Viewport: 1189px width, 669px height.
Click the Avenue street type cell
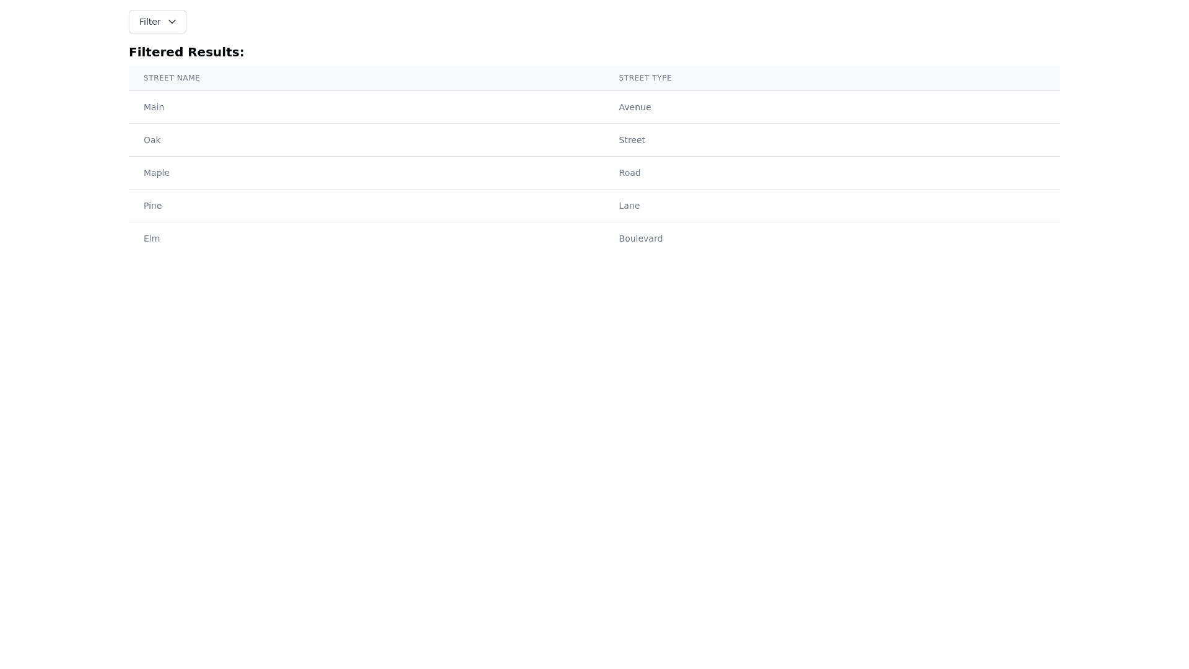[635, 107]
